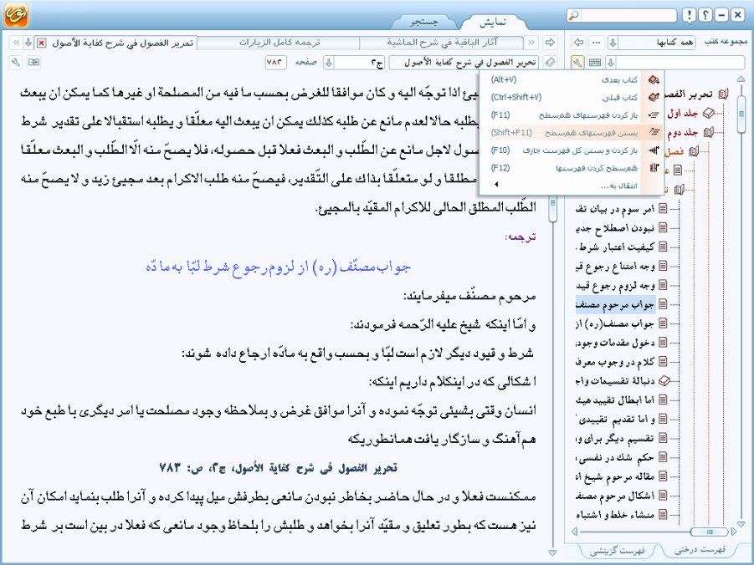Click the double chevron right of آثار الباقية tab

(531, 43)
